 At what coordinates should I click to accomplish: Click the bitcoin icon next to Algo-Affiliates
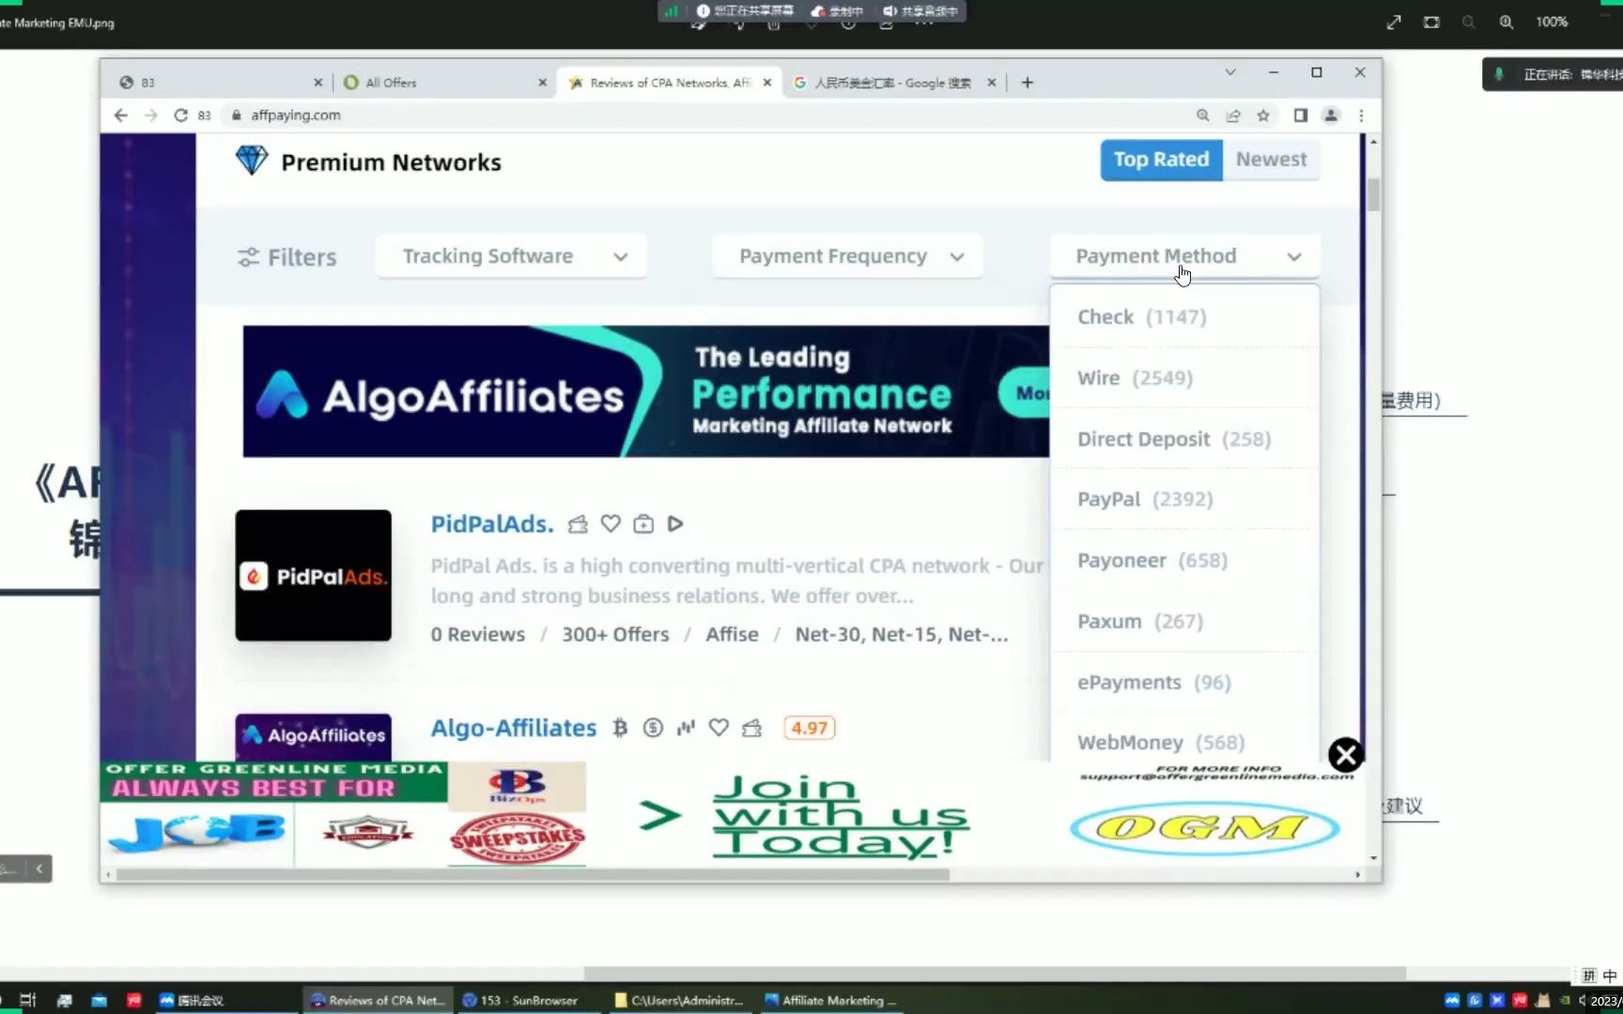(620, 728)
